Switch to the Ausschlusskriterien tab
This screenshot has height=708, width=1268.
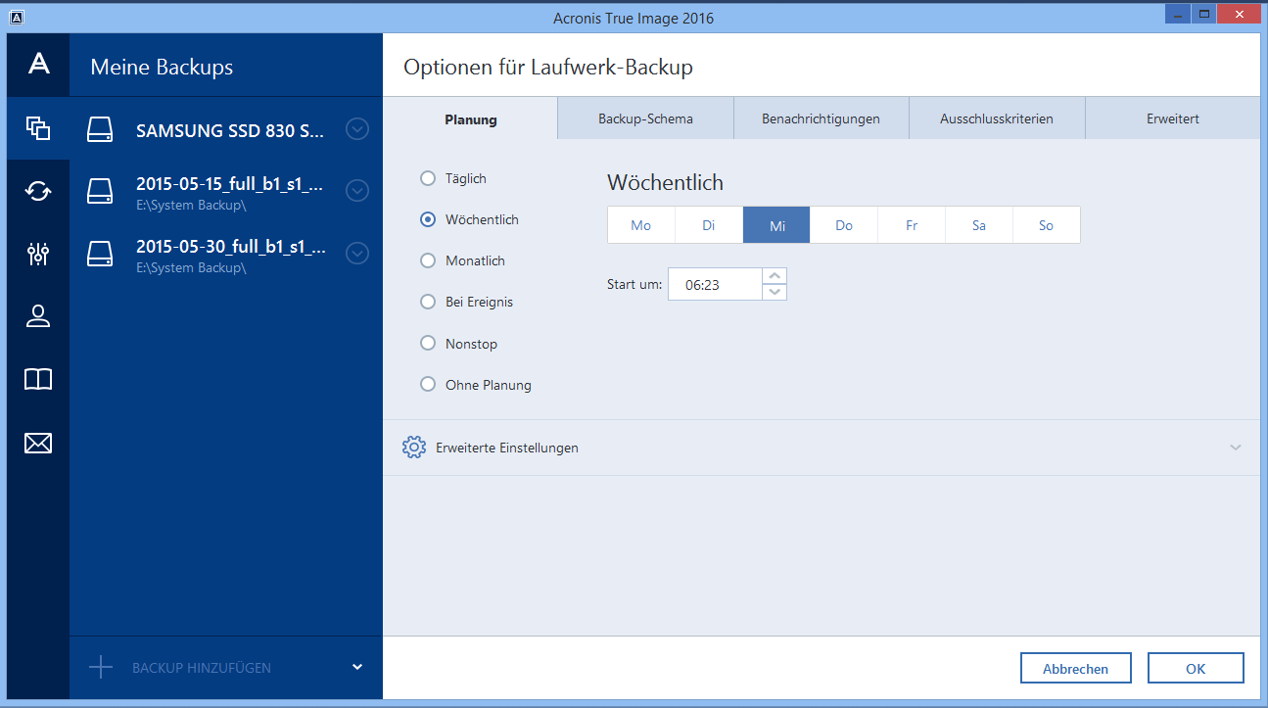coord(996,118)
